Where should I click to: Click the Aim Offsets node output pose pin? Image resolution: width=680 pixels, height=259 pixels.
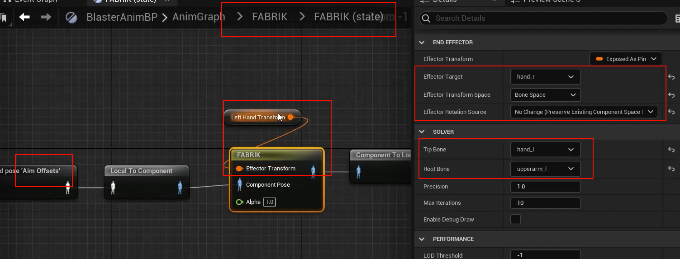pos(68,187)
